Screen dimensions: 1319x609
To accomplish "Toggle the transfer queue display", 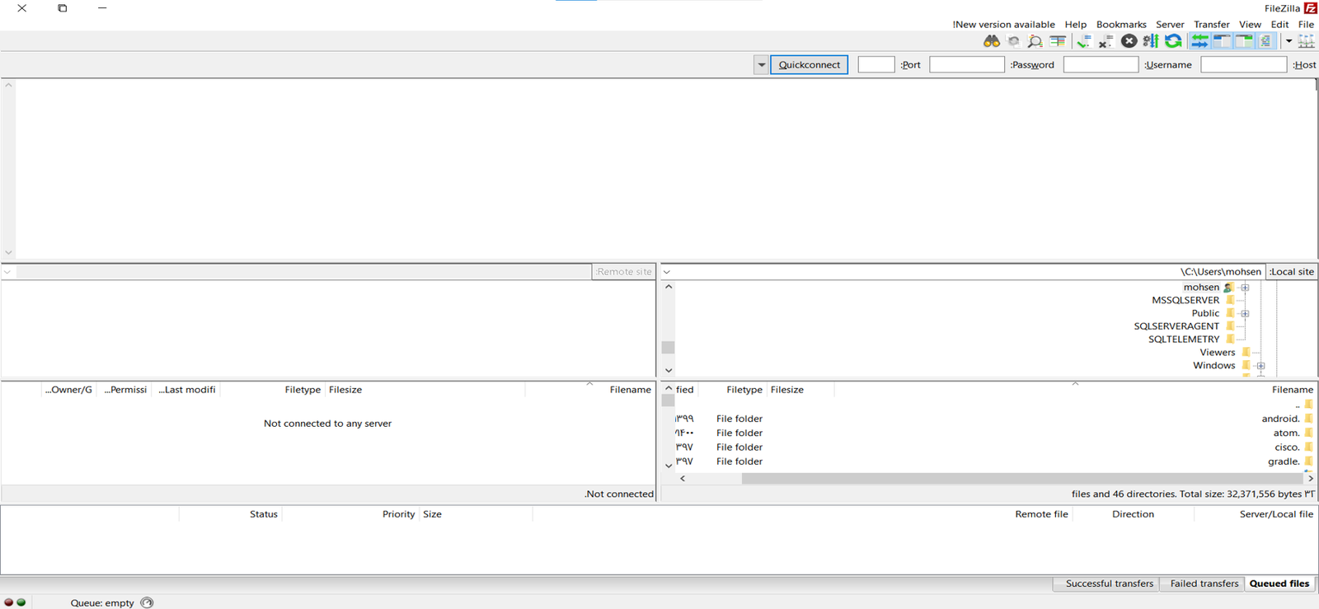I will coord(1200,41).
